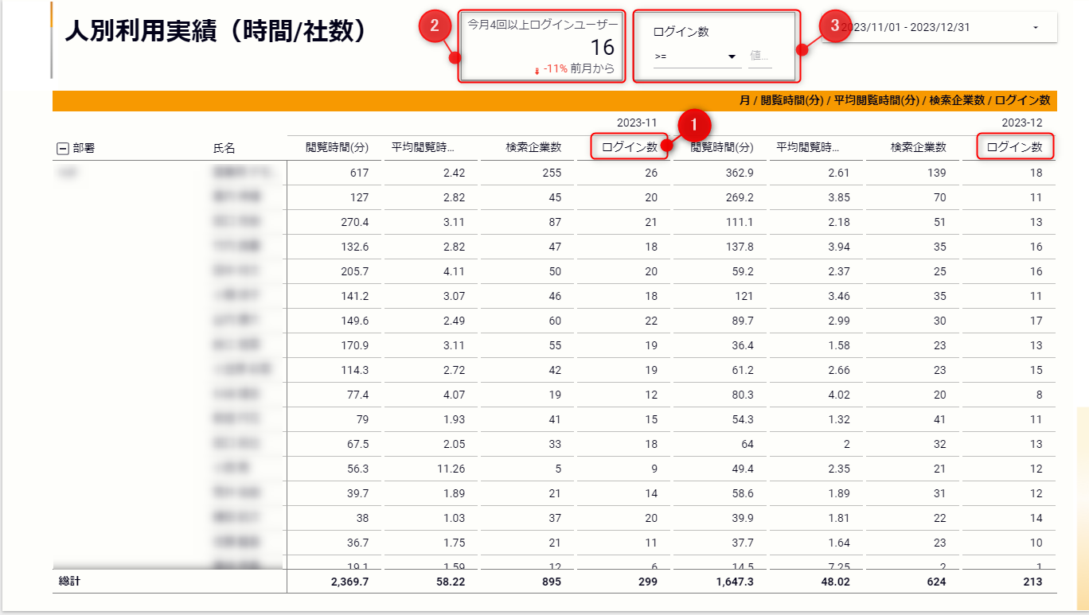
Task: Click the red down-arrow icon beside -11%
Action: [537, 70]
